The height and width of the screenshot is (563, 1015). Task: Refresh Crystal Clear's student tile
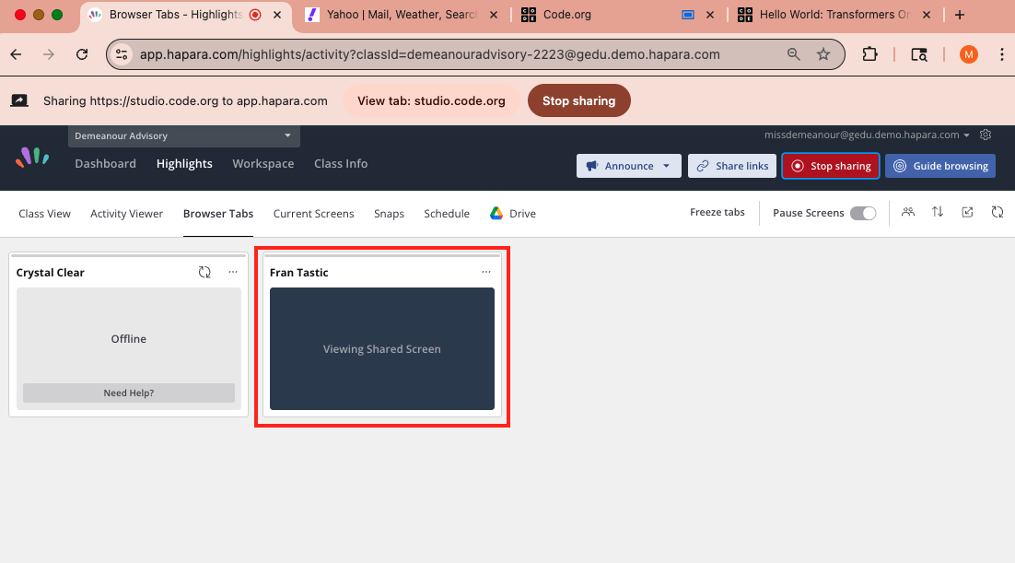pyautogui.click(x=204, y=272)
